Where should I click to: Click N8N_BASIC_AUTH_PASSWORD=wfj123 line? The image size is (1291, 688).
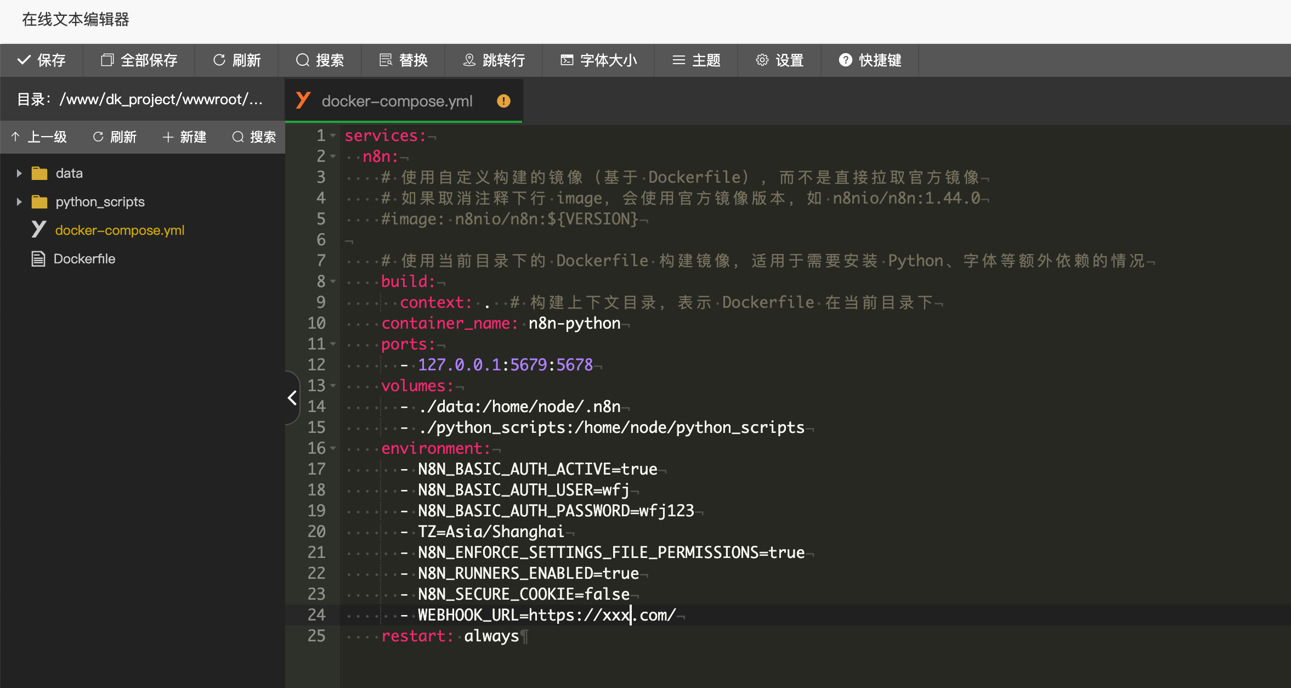tap(556, 511)
